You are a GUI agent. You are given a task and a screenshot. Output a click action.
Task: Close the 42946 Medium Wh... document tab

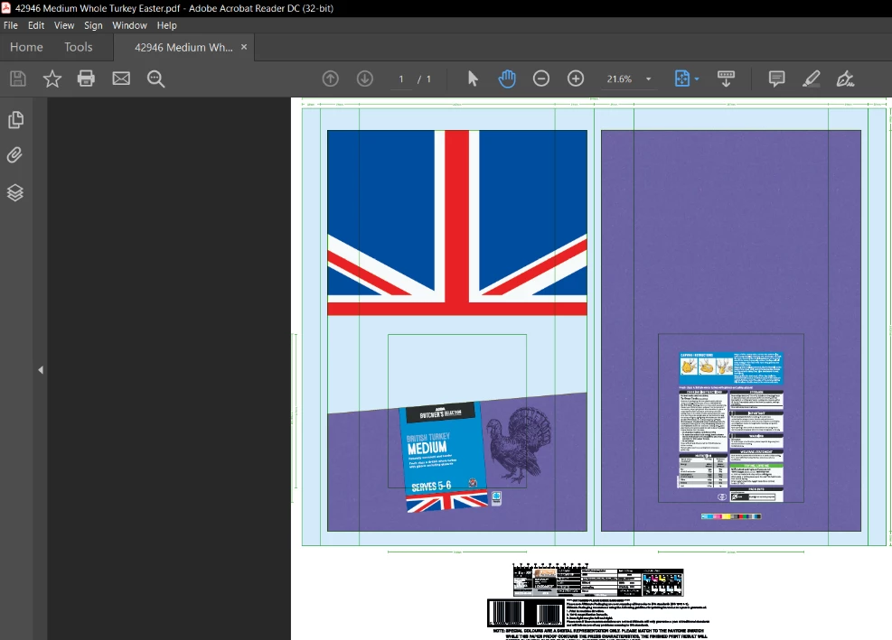pyautogui.click(x=244, y=47)
